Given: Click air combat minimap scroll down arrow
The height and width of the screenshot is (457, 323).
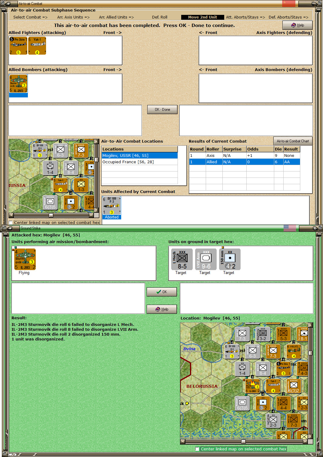Looking at the screenshot, I should [97, 210].
